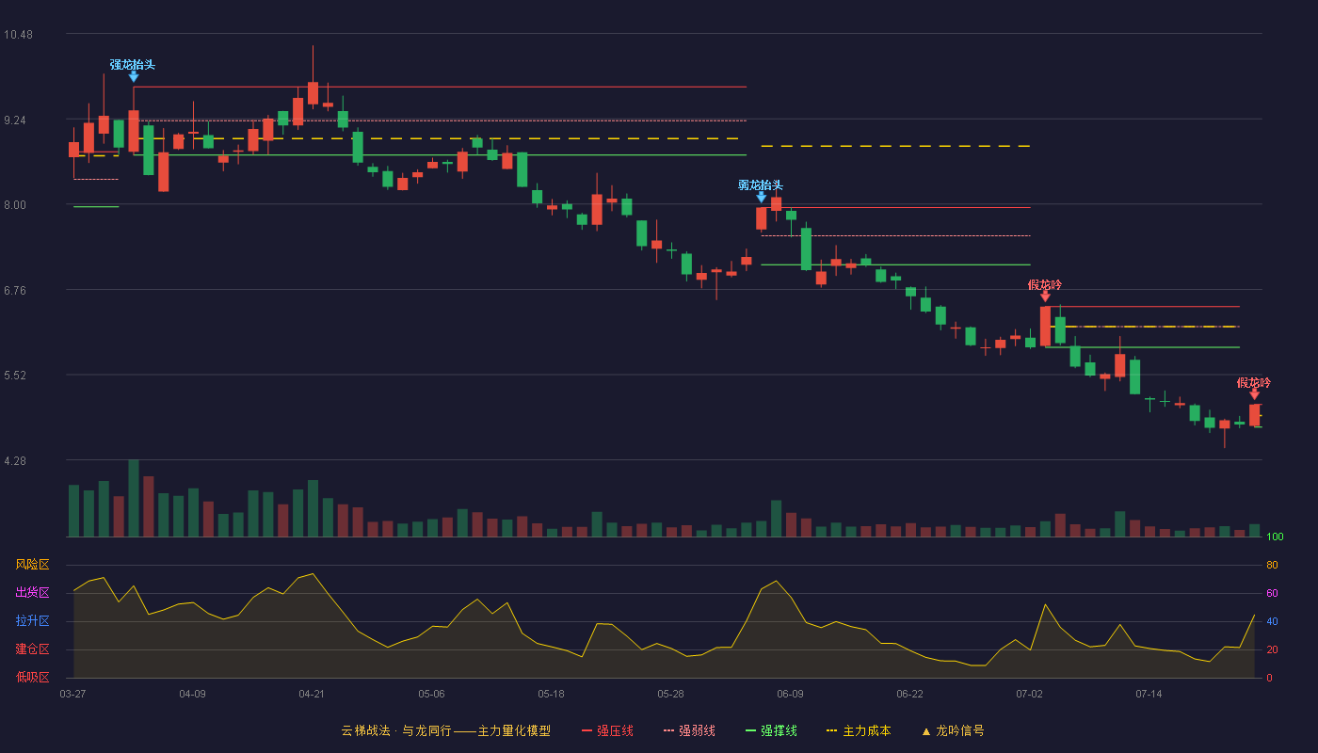Screen dimensions: 1318x753
Task: Toggle the 强撑线 legend entry
Action: [771, 730]
